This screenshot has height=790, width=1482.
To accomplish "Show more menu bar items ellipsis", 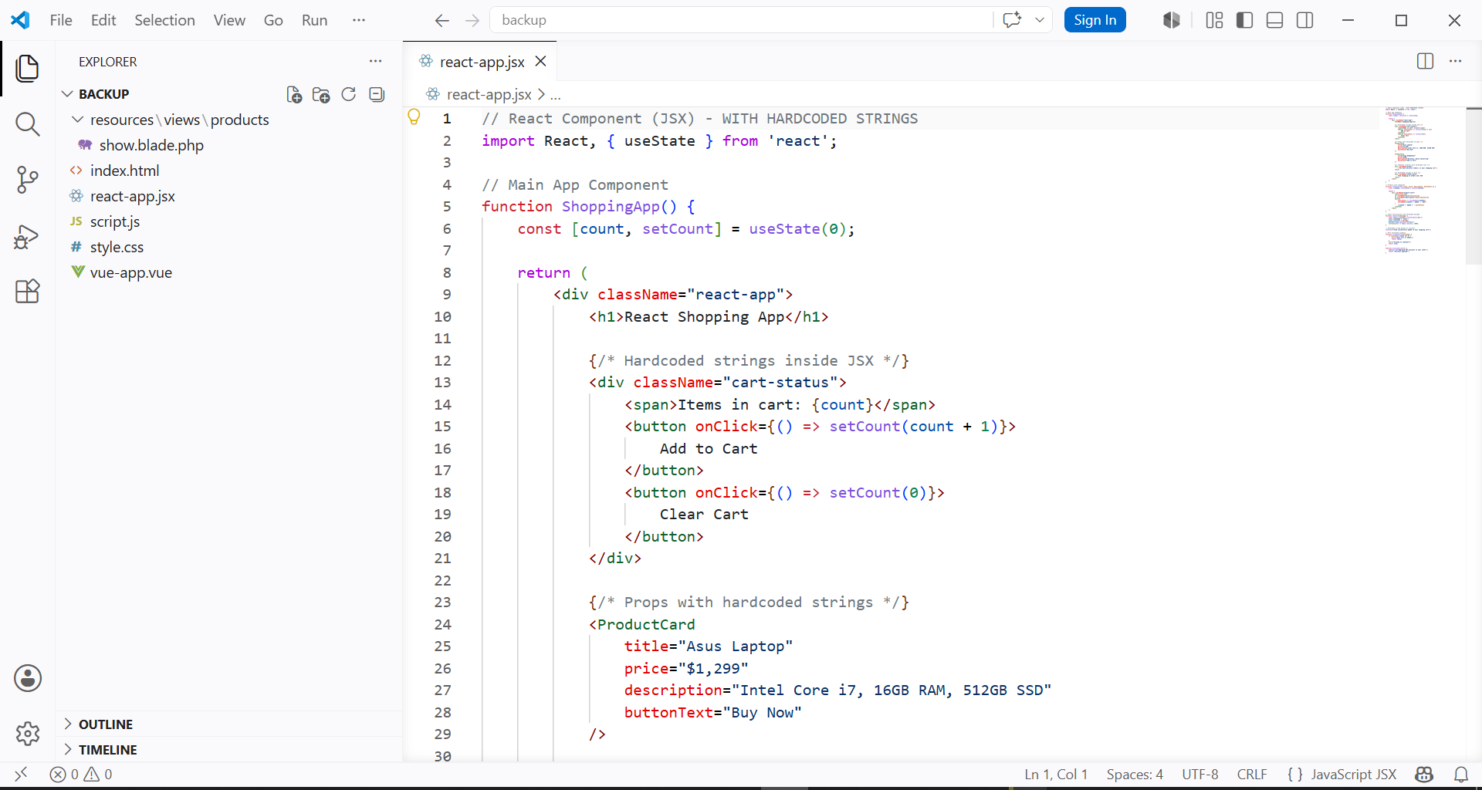I will (359, 20).
